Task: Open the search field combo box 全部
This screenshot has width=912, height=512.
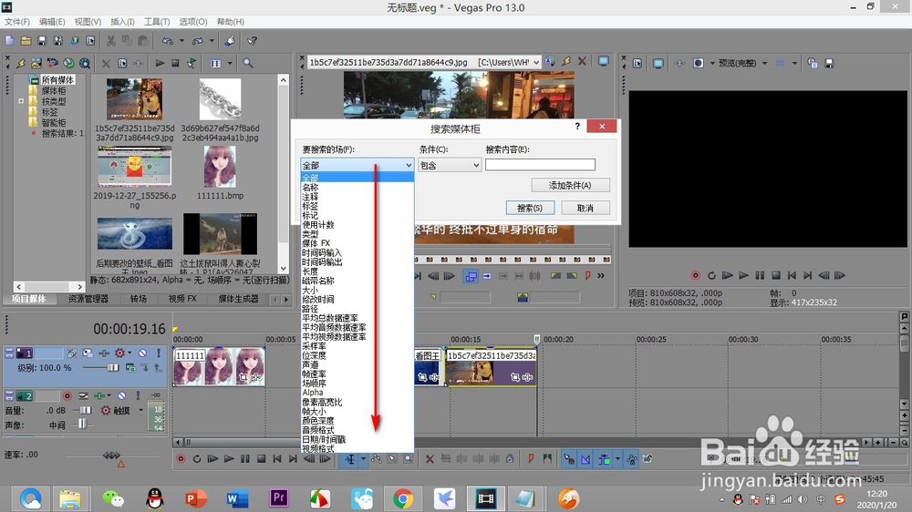Action: 358,165
